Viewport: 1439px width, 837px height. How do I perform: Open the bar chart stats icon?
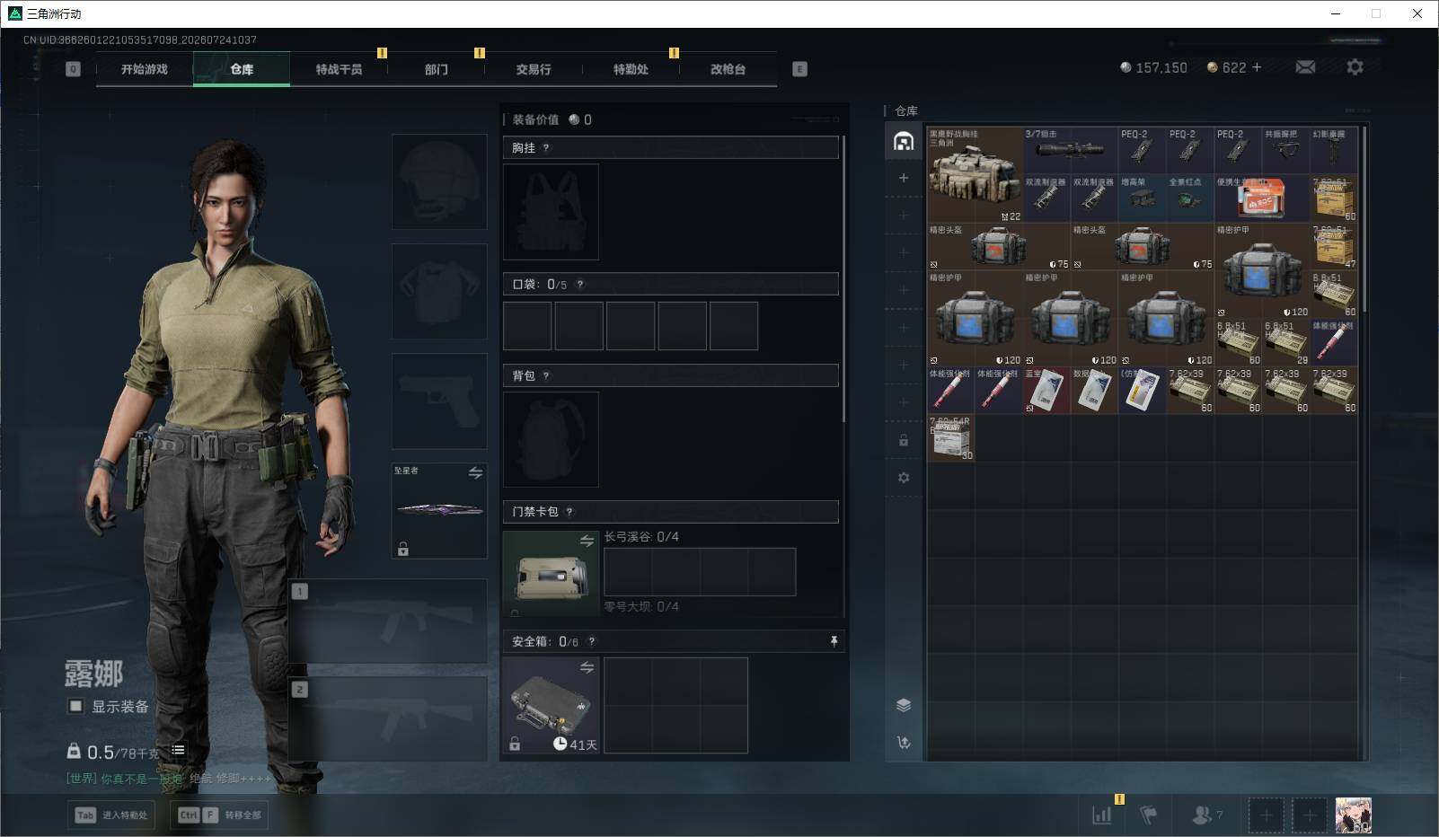tap(1102, 815)
